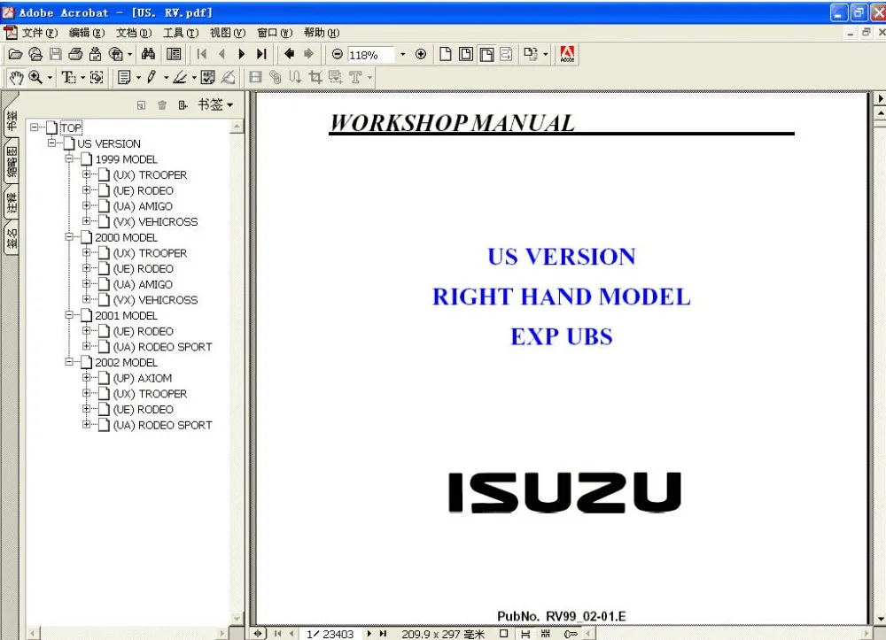
Task: Open the 文件 (File) menu
Action: 40,33
